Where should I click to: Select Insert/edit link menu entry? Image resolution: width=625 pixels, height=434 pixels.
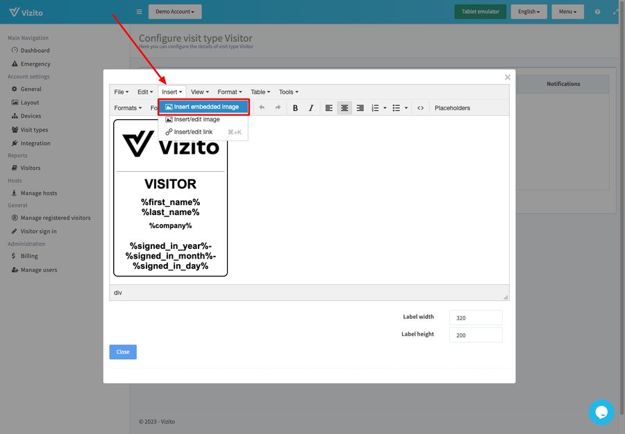193,132
